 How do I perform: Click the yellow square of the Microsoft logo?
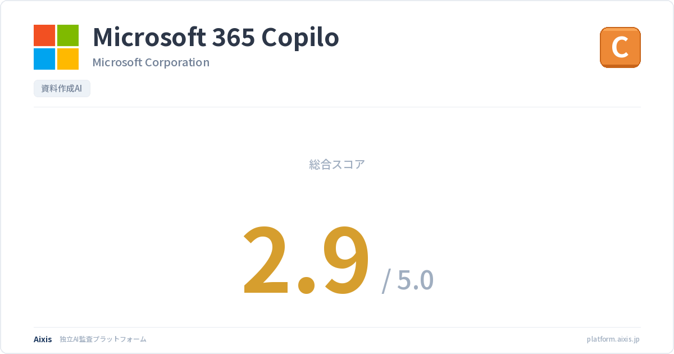point(68,59)
